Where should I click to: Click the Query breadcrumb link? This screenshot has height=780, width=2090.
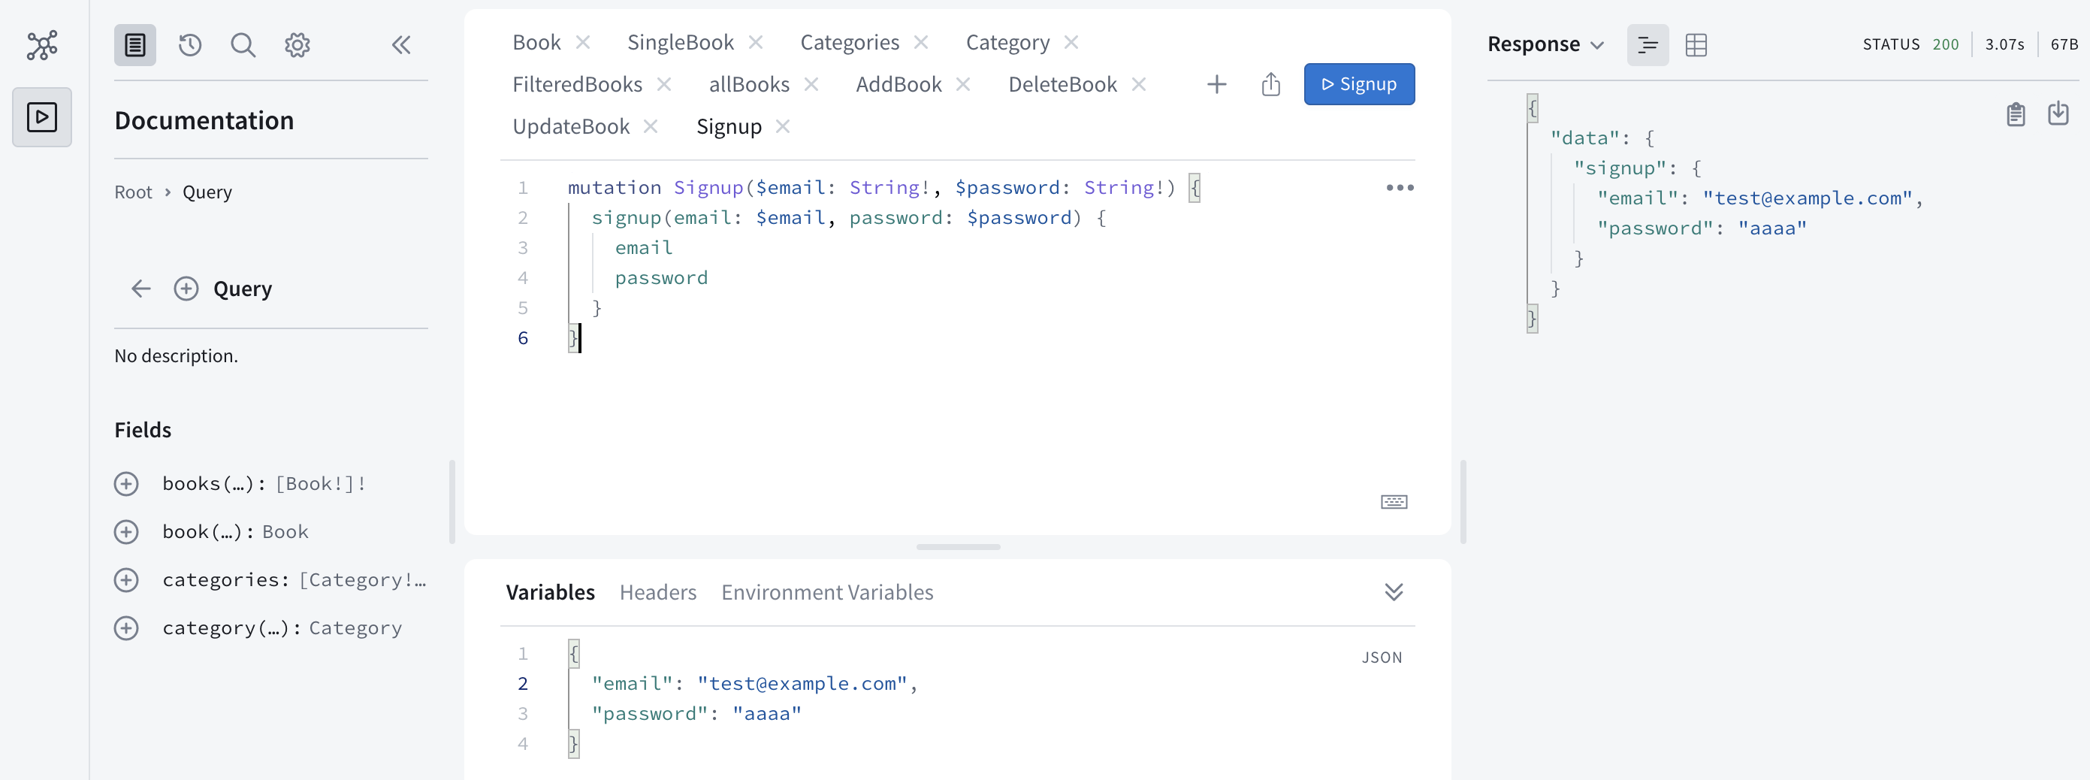207,192
